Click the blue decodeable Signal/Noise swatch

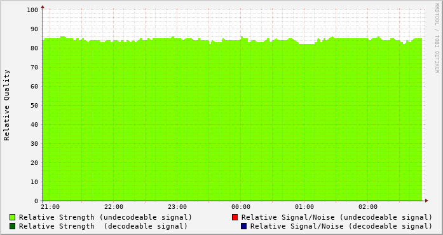pos(244,226)
